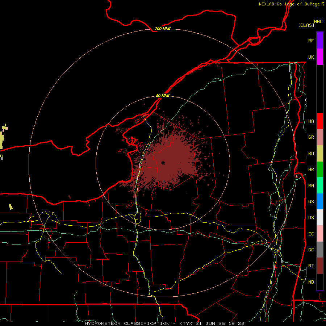Click the 50 NMI range ring label
The image size is (326, 326).
point(163,96)
